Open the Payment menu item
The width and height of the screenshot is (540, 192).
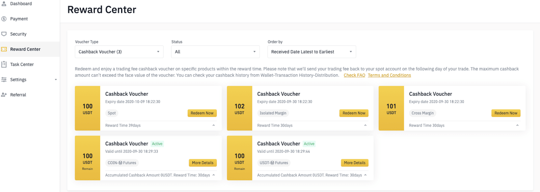19,19
